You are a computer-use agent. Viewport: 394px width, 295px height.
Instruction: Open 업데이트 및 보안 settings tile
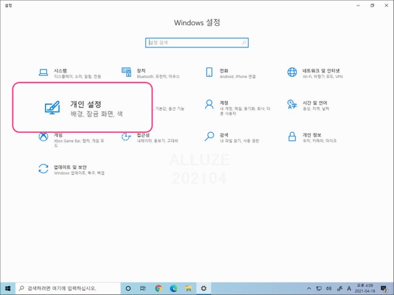pos(71,170)
